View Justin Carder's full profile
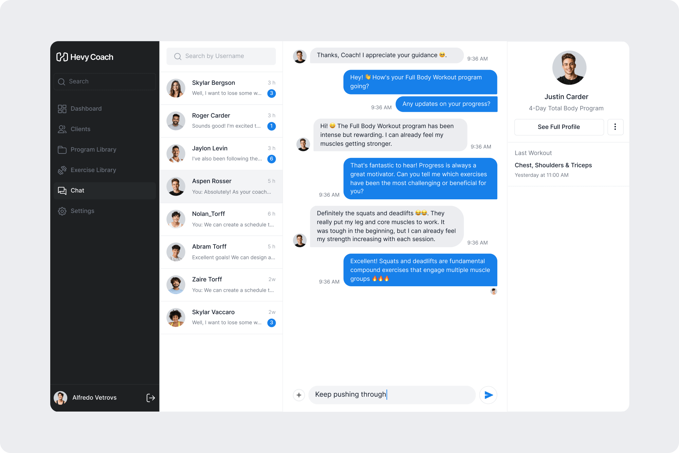 [559, 127]
